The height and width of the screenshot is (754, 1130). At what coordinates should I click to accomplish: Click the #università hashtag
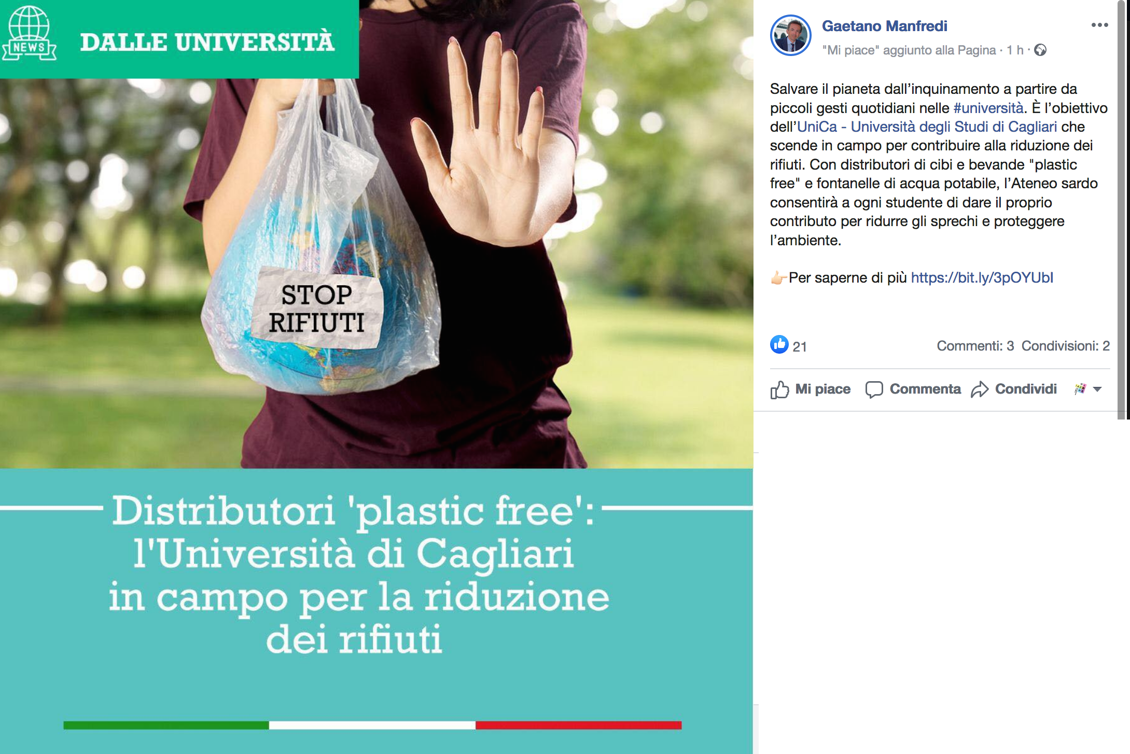[988, 108]
